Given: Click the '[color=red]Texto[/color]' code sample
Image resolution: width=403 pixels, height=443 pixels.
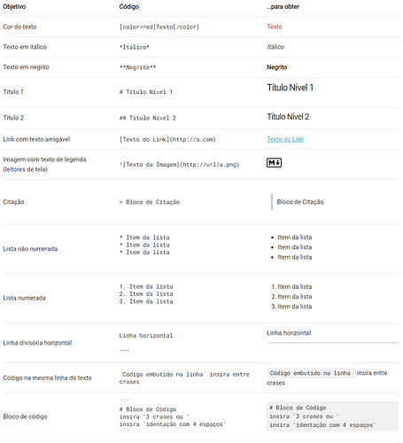Looking at the screenshot, I should [x=159, y=27].
